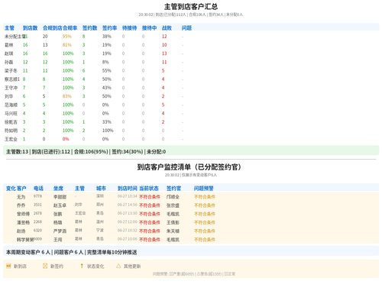Click seat agent 赵玉卓 in the 3531 row
This screenshot has width=382, height=291.
[x=60, y=205]
